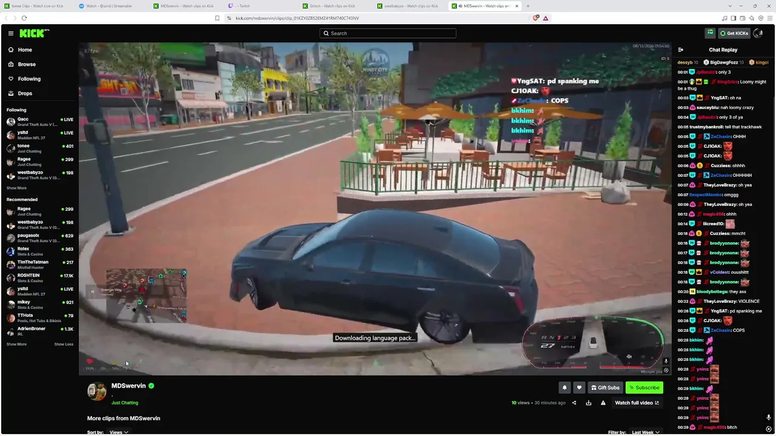This screenshot has height=436, width=776.
Task: Bookmark this page
Action: point(217,18)
